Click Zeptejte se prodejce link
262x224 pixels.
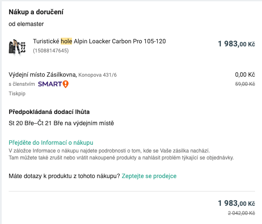point(149,176)
